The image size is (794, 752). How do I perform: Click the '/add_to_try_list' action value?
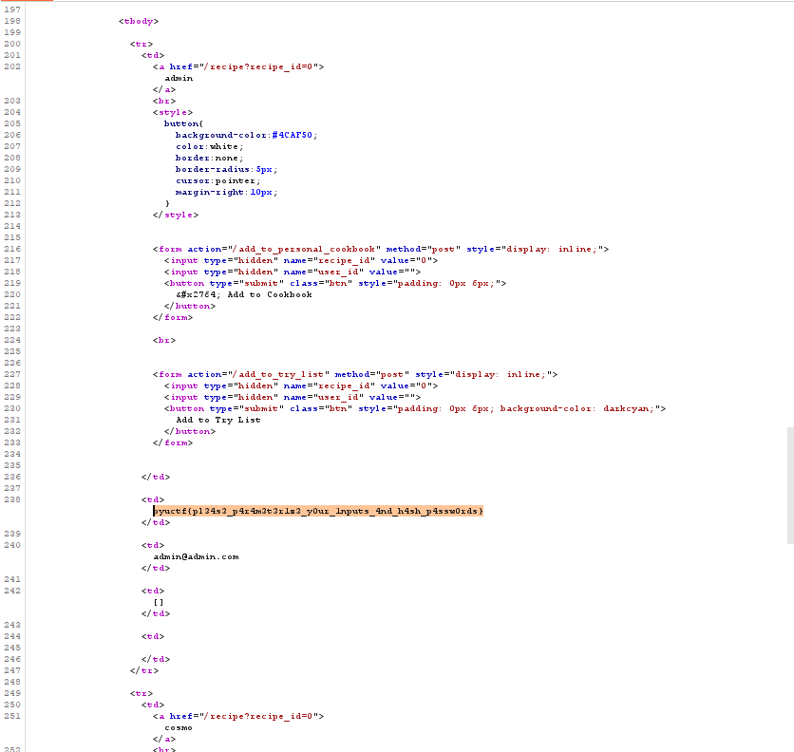pos(279,374)
